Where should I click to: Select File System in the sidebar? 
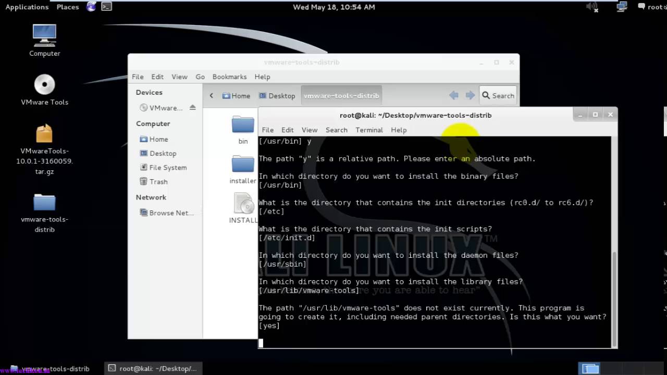click(164, 167)
